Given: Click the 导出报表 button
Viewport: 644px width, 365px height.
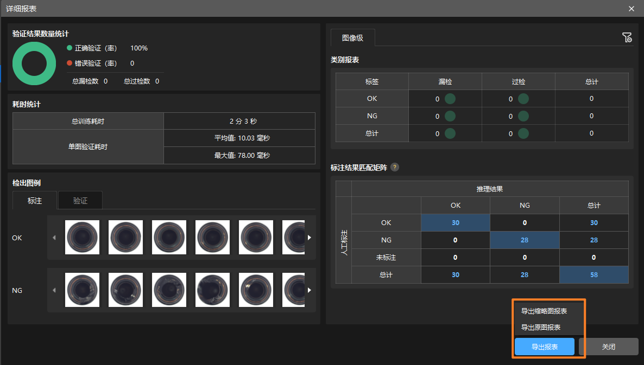Looking at the screenshot, I should click(545, 347).
